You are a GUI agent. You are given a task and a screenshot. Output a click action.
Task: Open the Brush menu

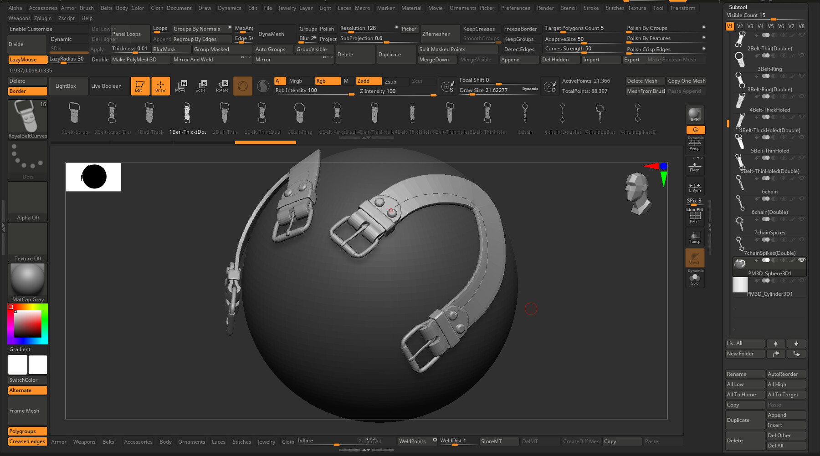[x=87, y=8]
